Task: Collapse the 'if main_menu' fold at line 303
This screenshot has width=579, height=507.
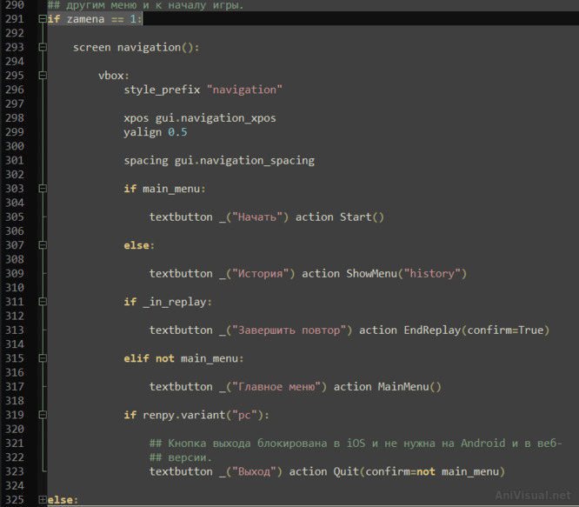Action: pyautogui.click(x=43, y=189)
